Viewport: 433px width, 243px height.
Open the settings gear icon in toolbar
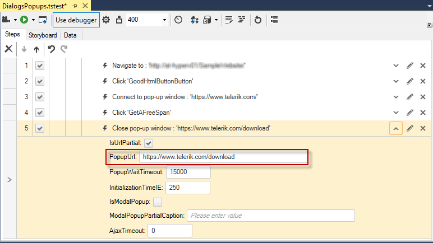[x=106, y=20]
